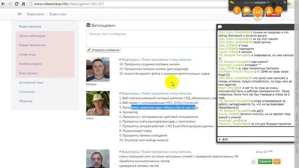Click the orange screen broadcast icon
299x168 pixels.
pos(257,12)
